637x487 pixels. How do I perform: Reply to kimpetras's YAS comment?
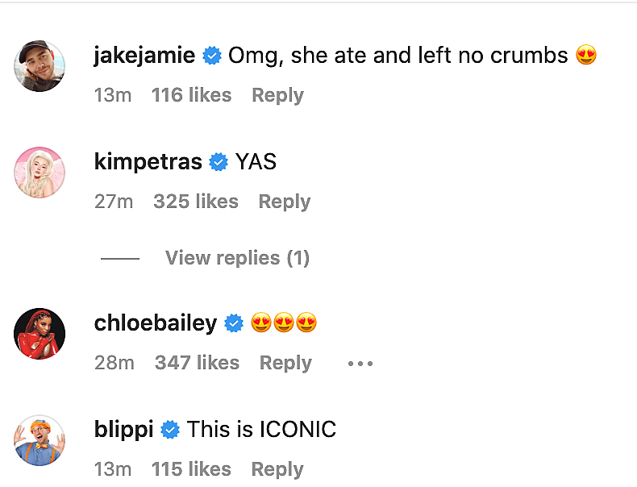pos(284,202)
